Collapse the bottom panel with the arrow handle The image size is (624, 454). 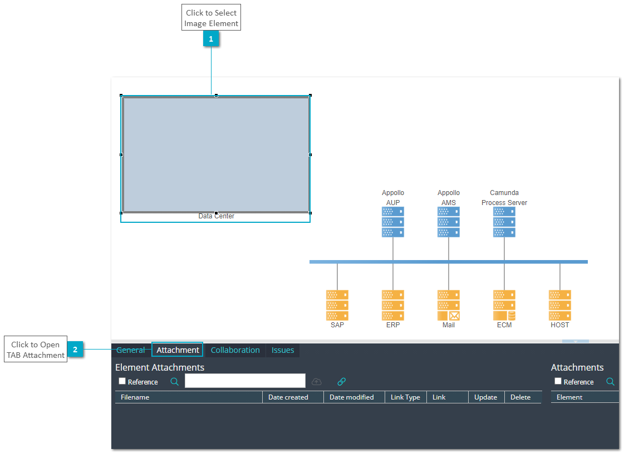(x=576, y=341)
